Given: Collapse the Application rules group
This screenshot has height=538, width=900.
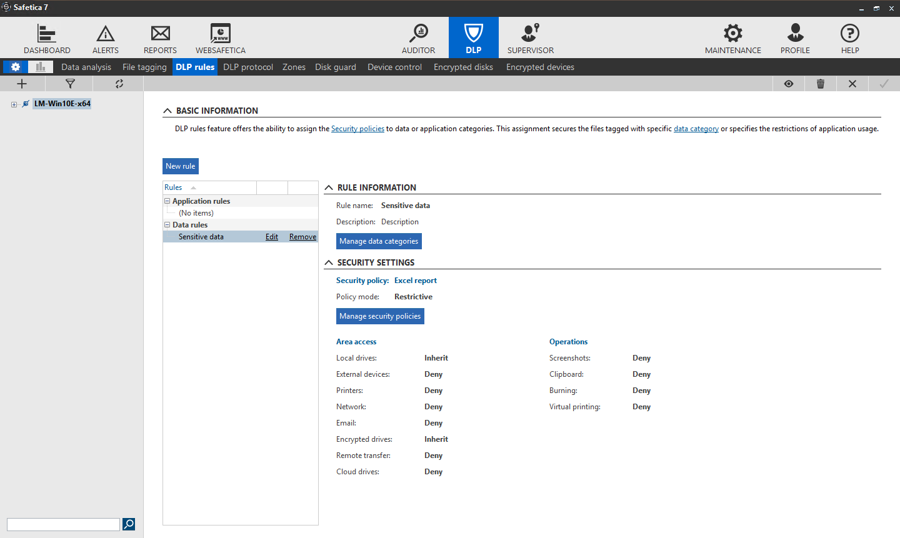Looking at the screenshot, I should tap(167, 201).
